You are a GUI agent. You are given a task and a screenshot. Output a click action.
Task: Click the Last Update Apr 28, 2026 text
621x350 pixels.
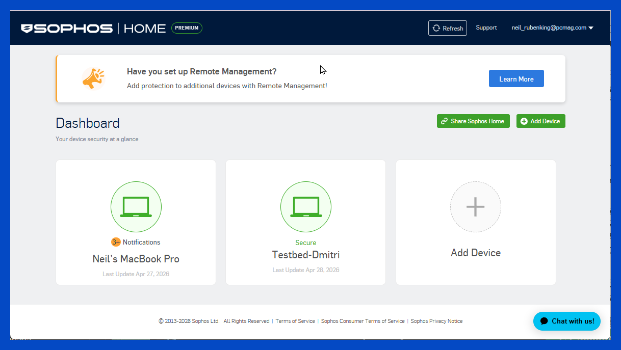[306, 270]
